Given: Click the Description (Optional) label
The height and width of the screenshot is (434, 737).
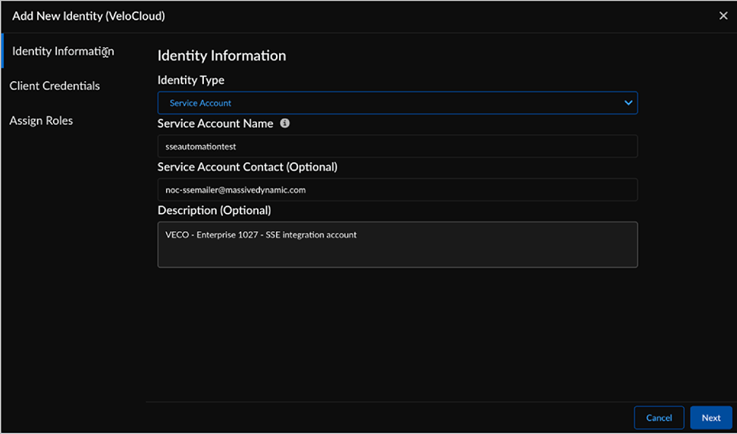Looking at the screenshot, I should 214,211.
